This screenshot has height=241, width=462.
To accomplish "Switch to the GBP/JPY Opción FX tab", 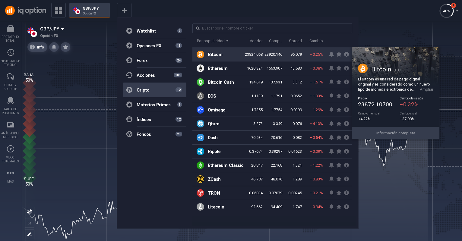I will (90, 11).
